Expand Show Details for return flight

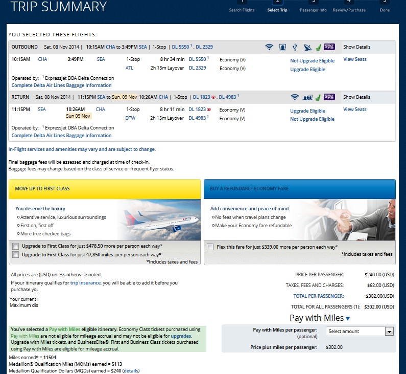(356, 97)
